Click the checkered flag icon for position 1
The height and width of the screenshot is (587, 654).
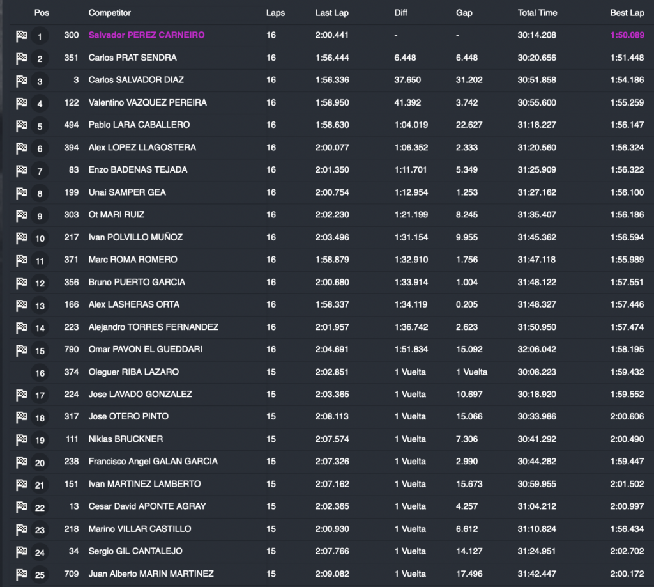[21, 36]
